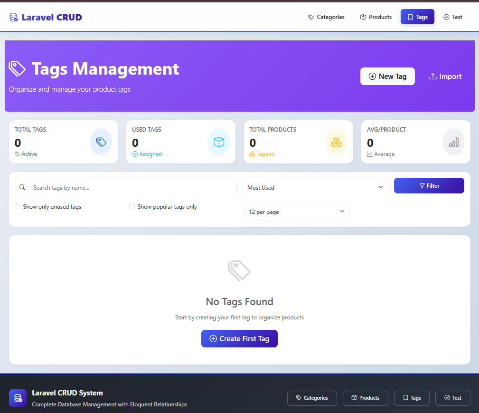Click the small green tag icon next to Active
This screenshot has height=413, width=479.
coord(18,154)
